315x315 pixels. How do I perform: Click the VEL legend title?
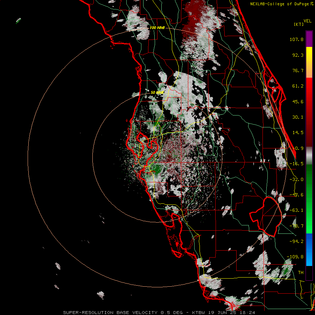pos(307,21)
